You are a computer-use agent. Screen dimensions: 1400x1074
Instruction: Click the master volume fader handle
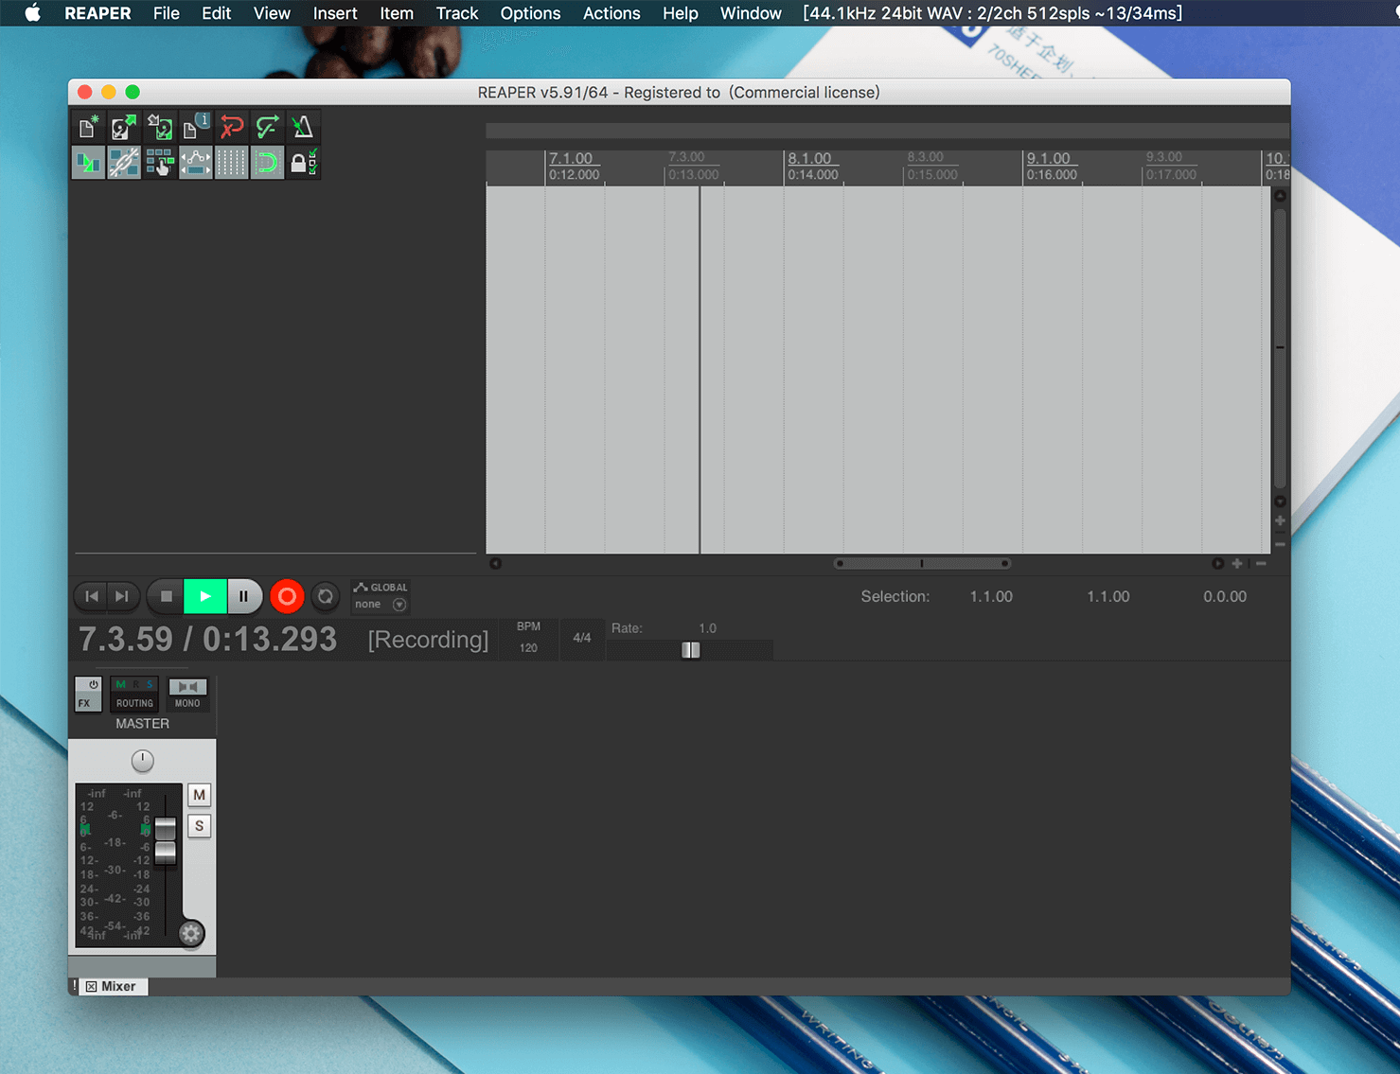pyautogui.click(x=166, y=840)
